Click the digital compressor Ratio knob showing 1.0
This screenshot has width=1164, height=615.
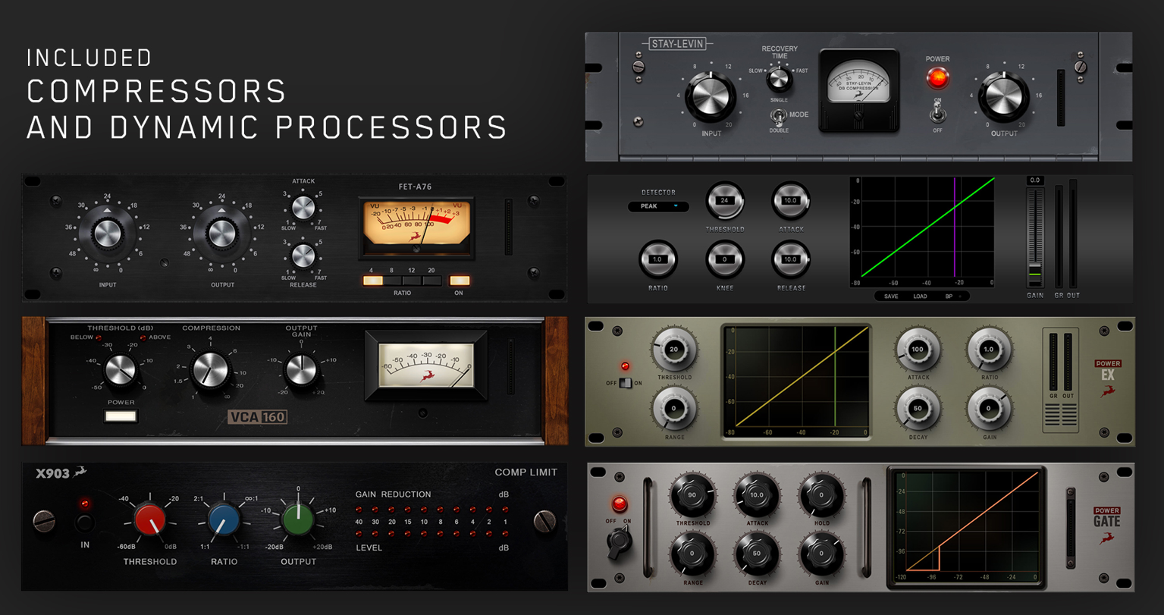(657, 259)
